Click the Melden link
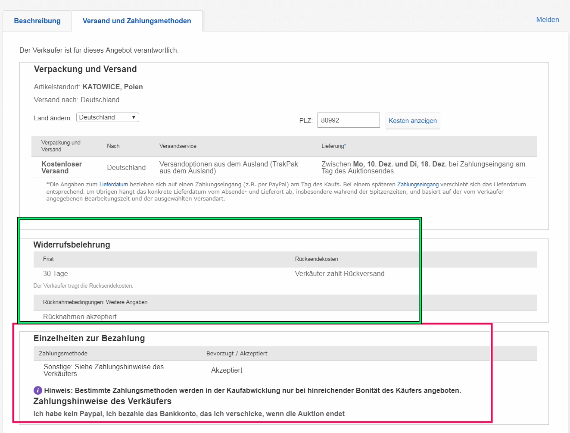The width and height of the screenshot is (570, 433). click(x=547, y=19)
